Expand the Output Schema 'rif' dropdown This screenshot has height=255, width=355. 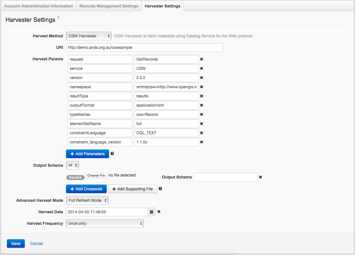pyautogui.click(x=72, y=165)
